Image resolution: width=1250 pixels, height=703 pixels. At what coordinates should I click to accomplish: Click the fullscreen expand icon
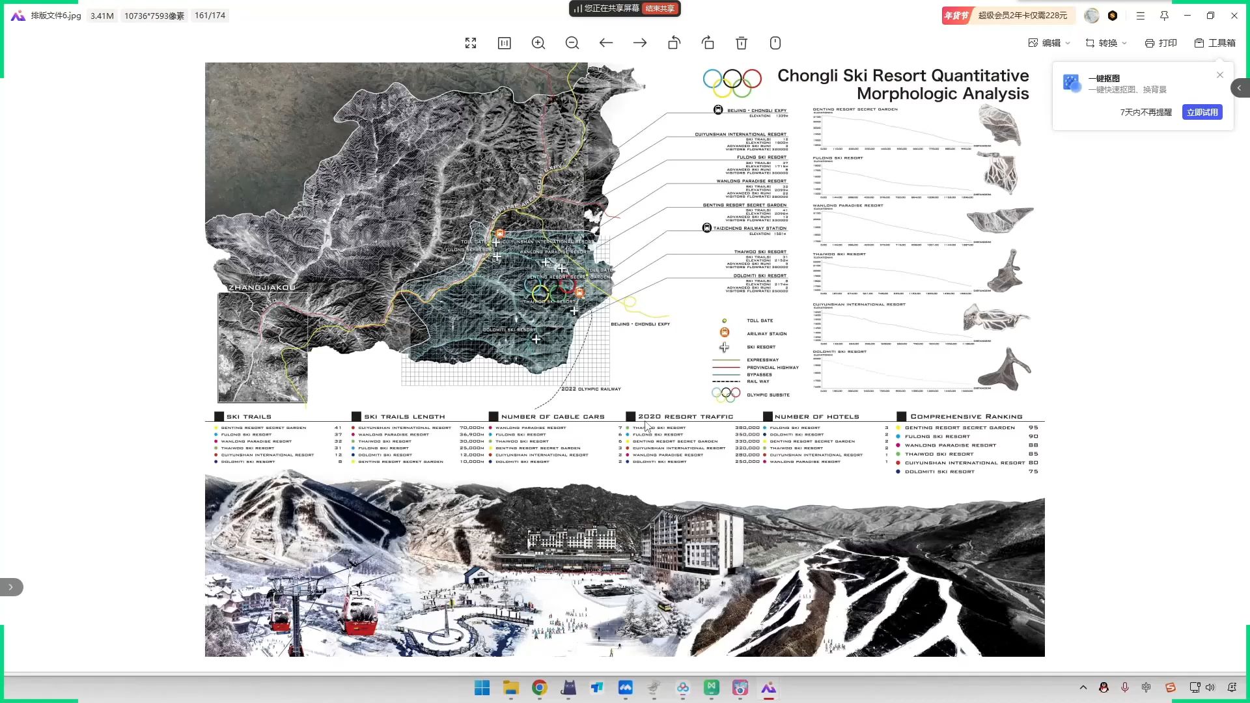pos(471,43)
